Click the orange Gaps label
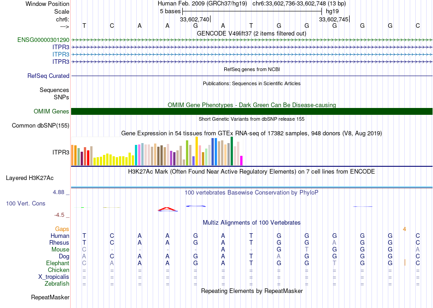This screenshot has width=433, height=308. [x=62, y=229]
